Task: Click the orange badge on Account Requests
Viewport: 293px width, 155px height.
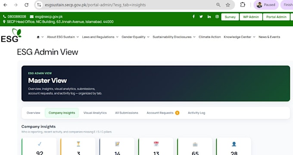Action: (177, 113)
